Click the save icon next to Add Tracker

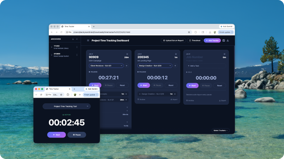[224, 40]
